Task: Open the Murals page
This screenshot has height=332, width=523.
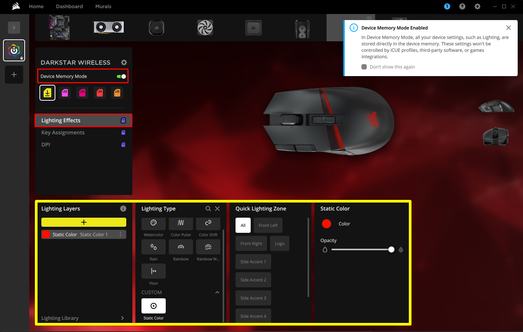Action: (x=103, y=6)
